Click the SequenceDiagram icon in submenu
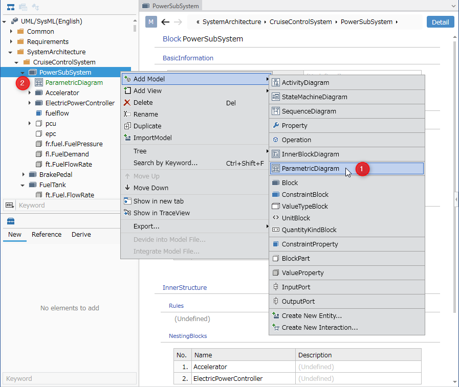The width and height of the screenshot is (459, 387). click(275, 111)
